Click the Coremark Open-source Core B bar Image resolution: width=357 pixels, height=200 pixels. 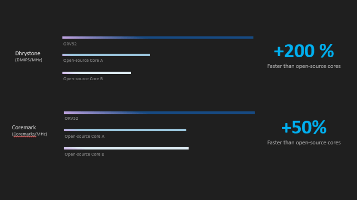coord(126,148)
